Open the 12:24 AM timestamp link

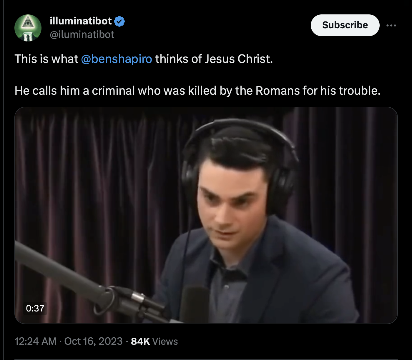tap(35, 341)
